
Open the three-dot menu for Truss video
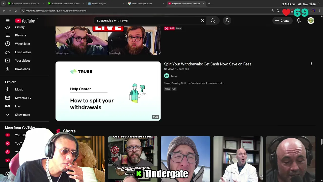(x=311, y=64)
